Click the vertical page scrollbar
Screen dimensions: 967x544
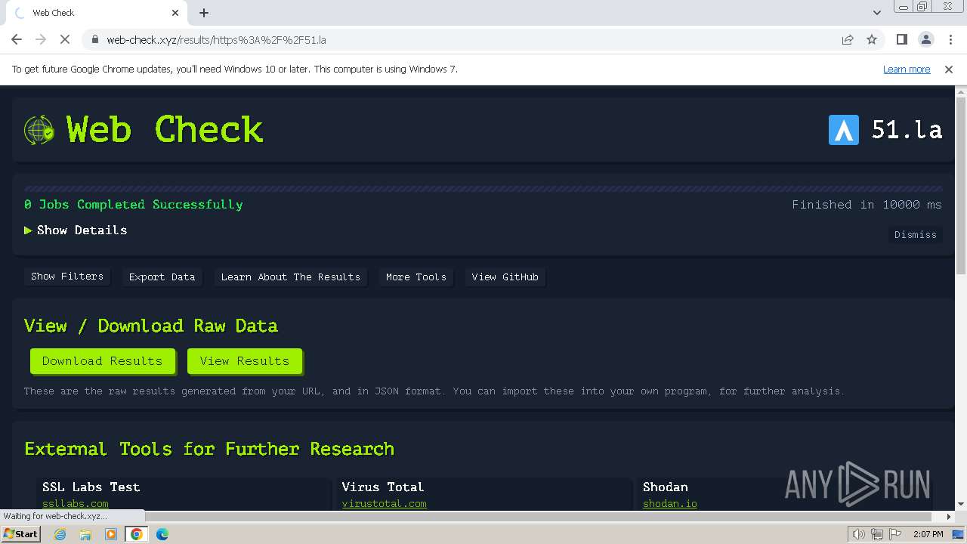(x=961, y=185)
